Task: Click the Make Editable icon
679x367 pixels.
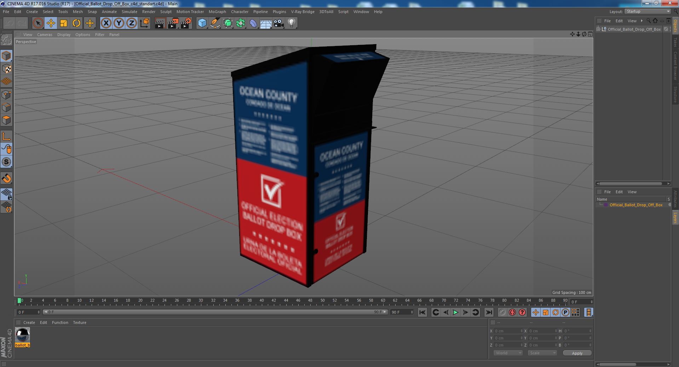Action: [x=6, y=40]
